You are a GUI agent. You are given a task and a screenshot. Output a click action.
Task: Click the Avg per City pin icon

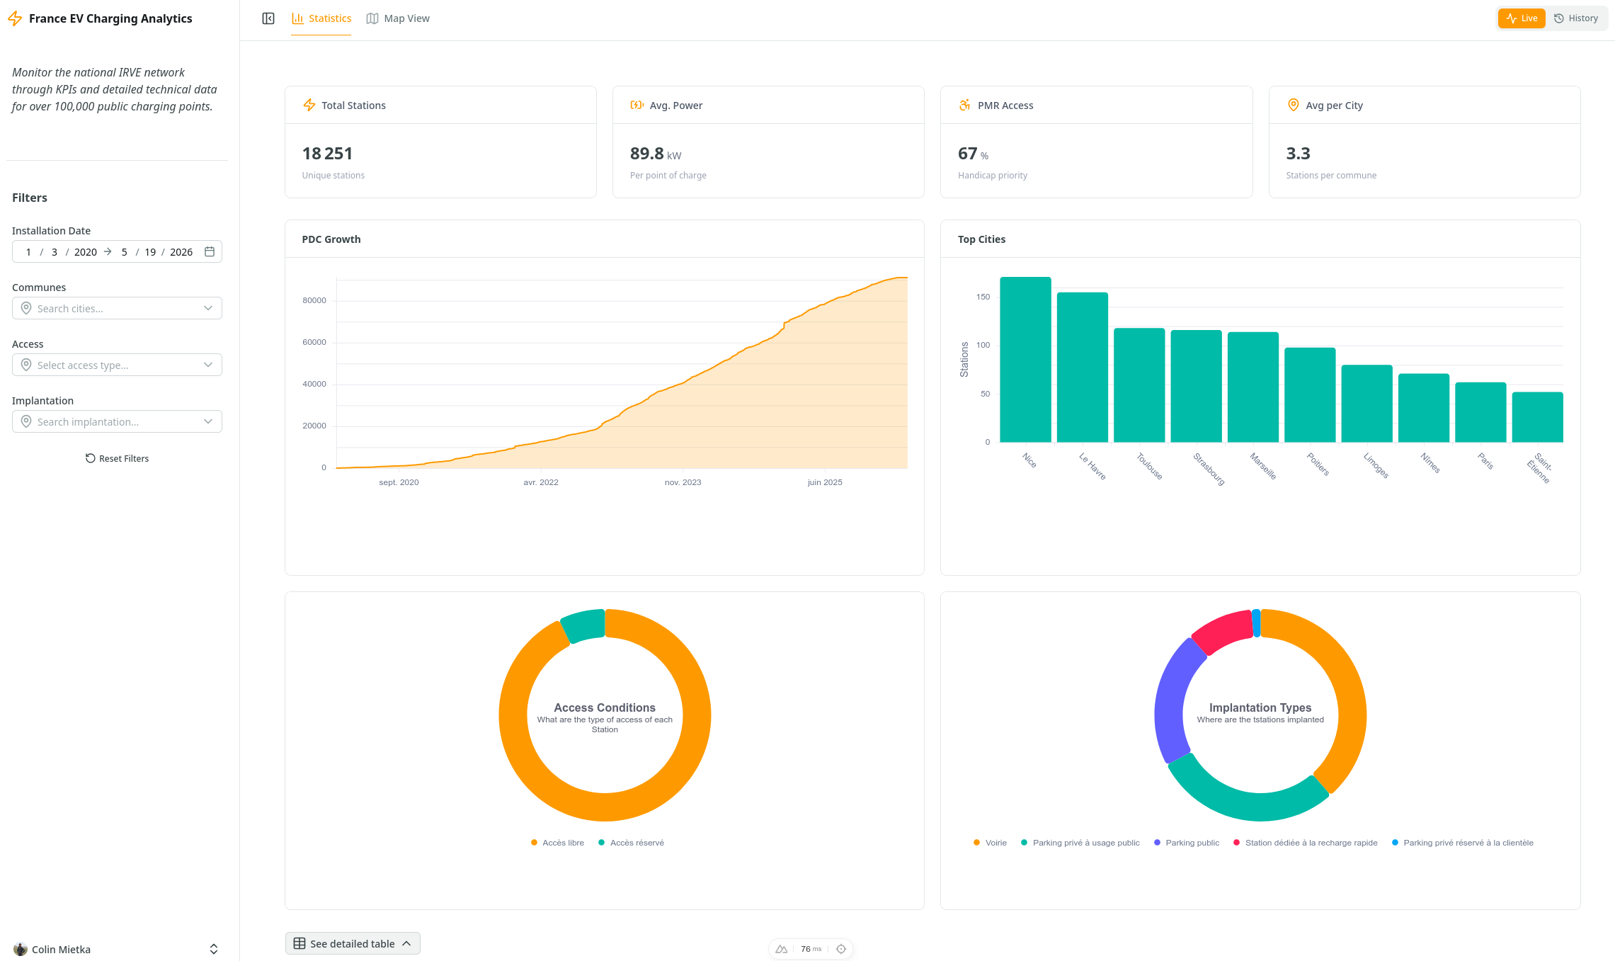coord(1293,105)
